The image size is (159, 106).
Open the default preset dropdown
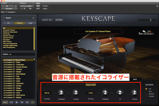click(x=27, y=6)
